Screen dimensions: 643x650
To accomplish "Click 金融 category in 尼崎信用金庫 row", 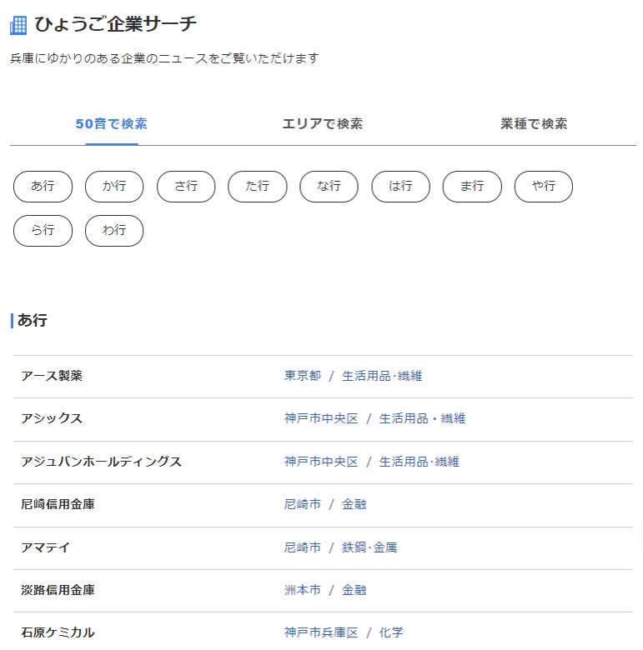I will (x=354, y=504).
